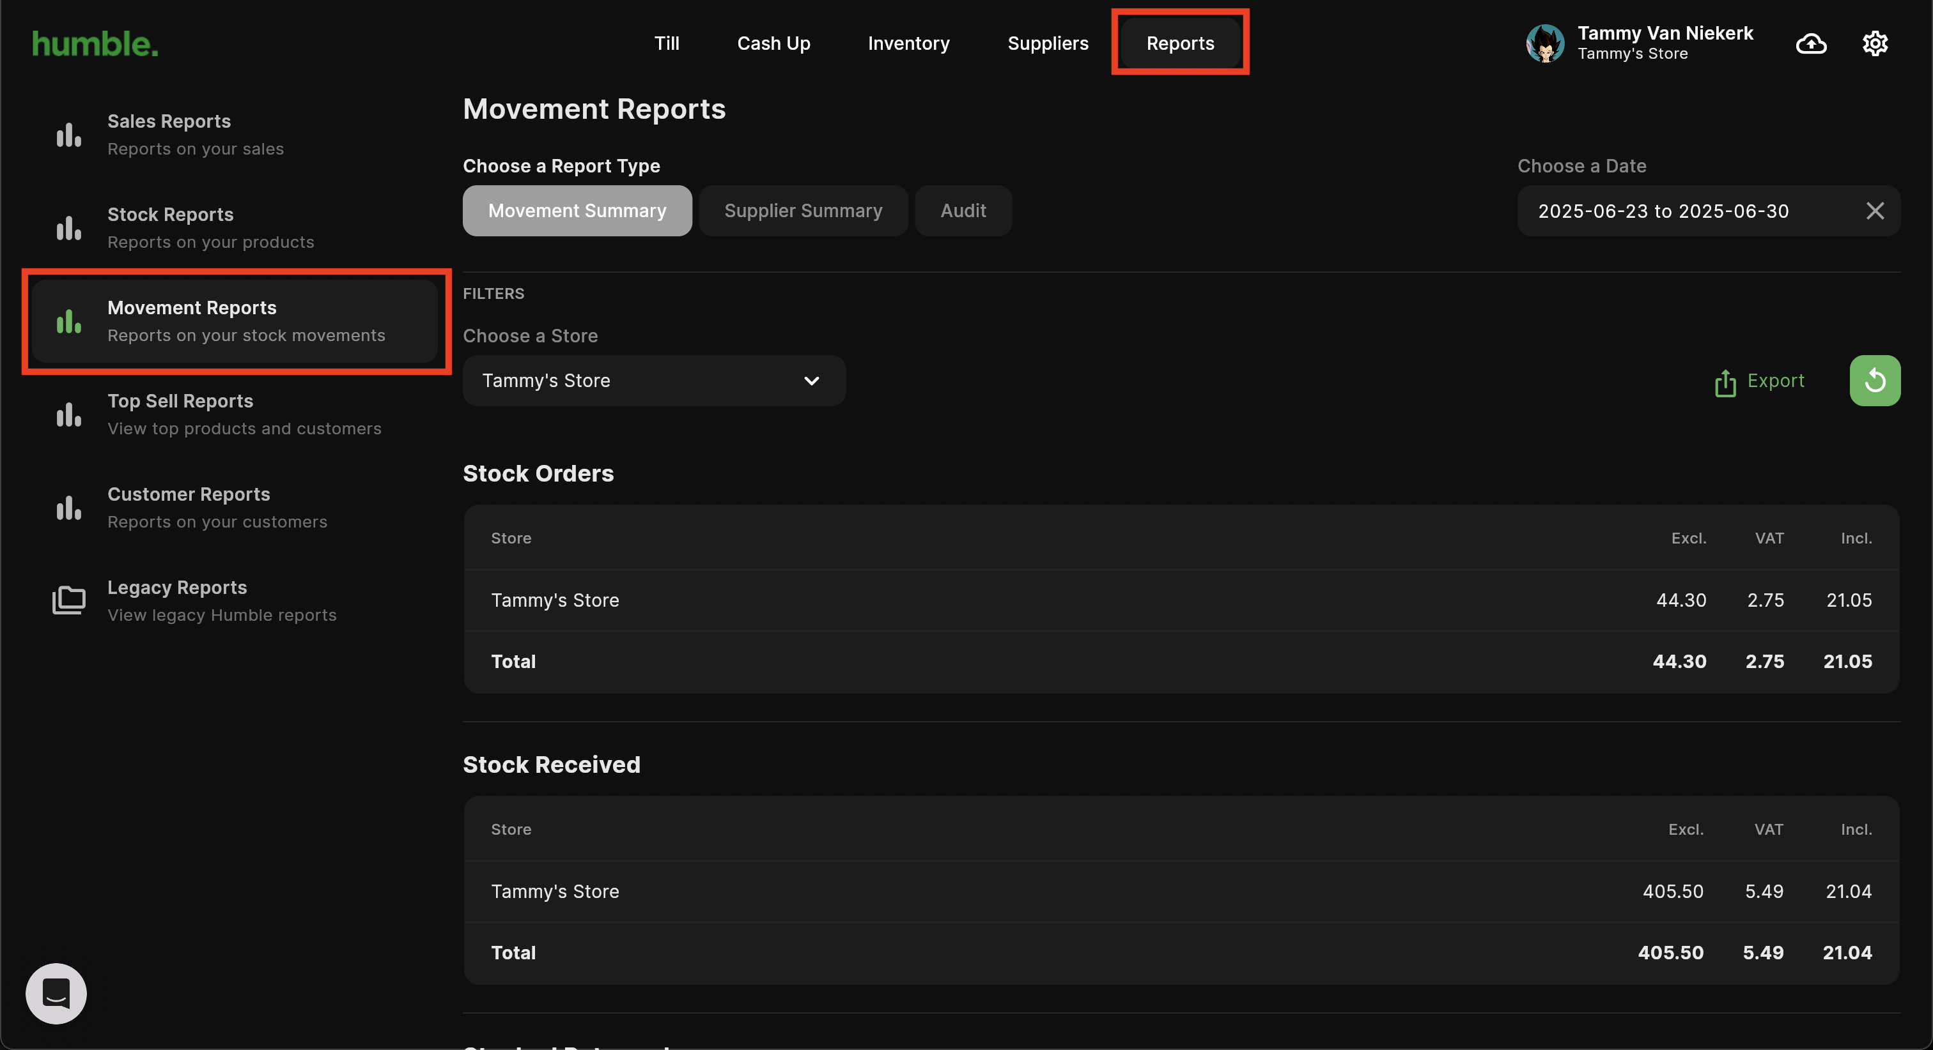Open the settings gear icon
The image size is (1933, 1050).
(1874, 43)
